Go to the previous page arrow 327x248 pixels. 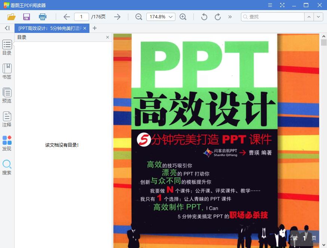(67, 17)
